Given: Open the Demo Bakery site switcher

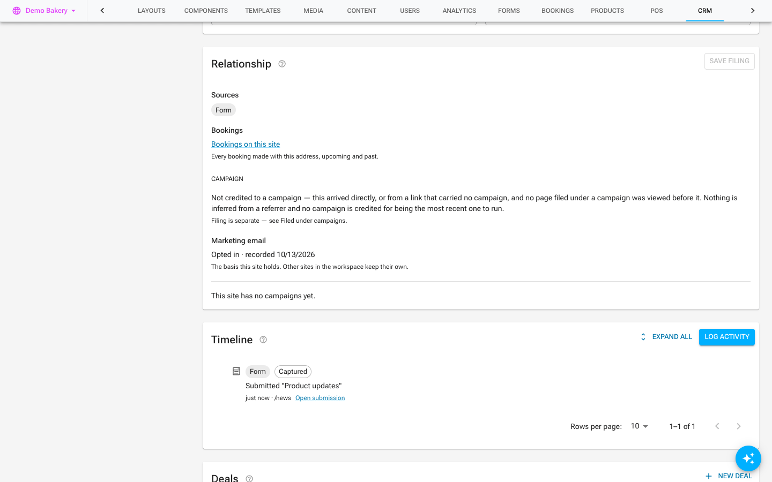Looking at the screenshot, I should [x=44, y=11].
